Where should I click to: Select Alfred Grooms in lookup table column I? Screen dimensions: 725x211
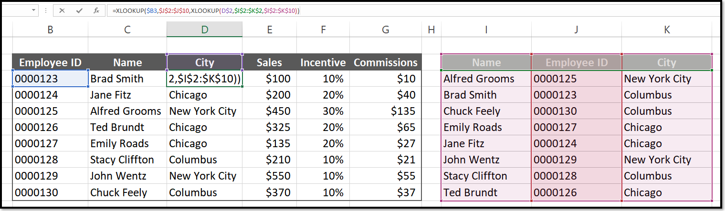click(x=486, y=79)
